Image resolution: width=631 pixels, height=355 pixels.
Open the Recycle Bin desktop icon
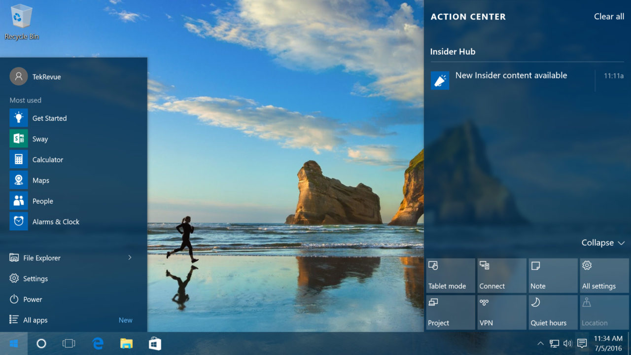[x=22, y=22]
